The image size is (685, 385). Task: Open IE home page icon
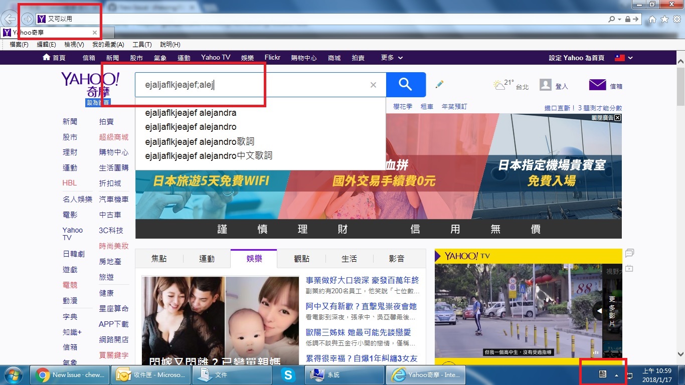tap(652, 19)
